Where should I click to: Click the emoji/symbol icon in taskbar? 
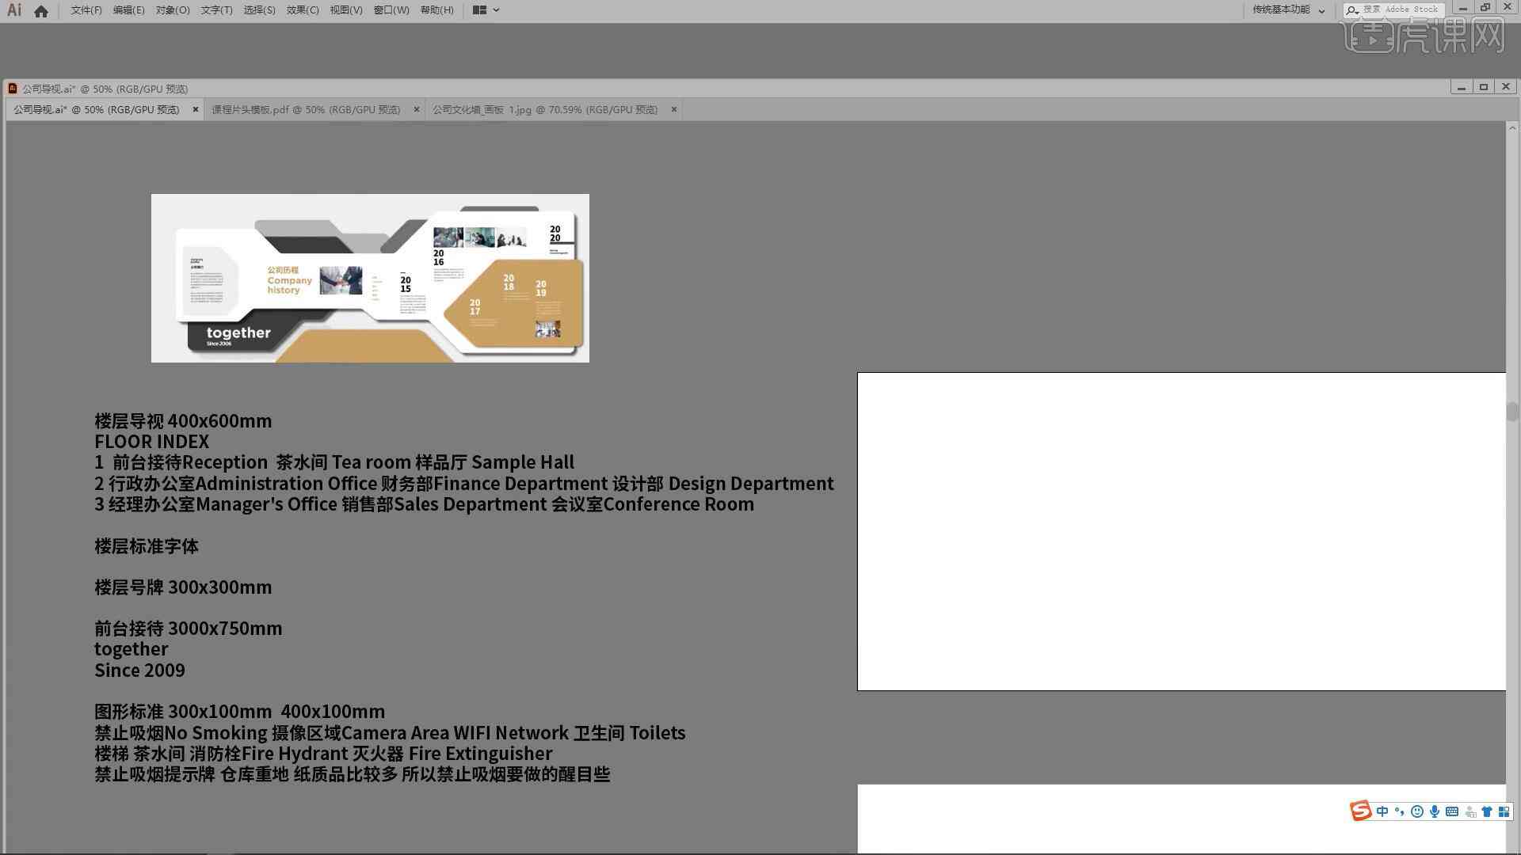point(1417,811)
